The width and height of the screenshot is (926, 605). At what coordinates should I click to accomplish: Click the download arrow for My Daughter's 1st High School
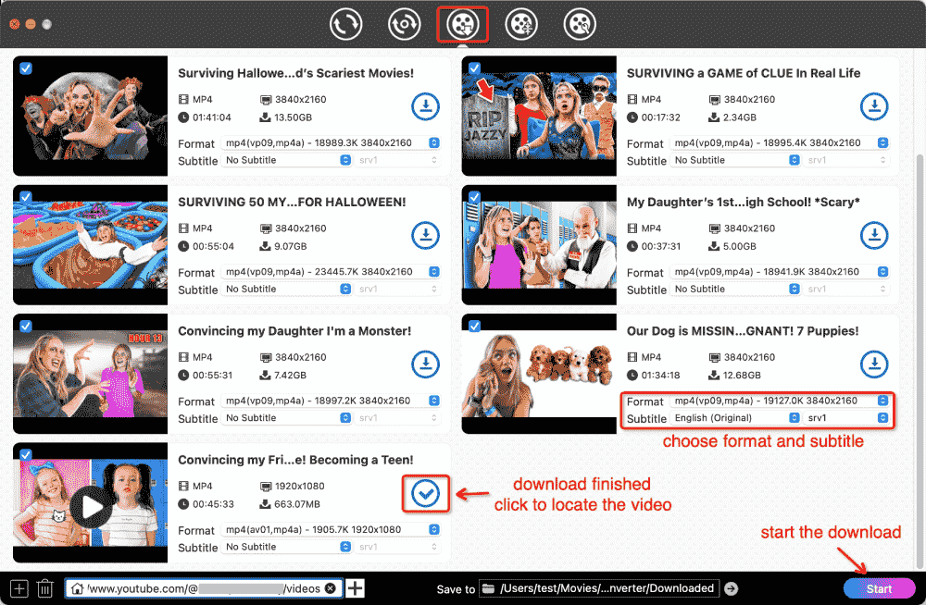pyautogui.click(x=874, y=235)
